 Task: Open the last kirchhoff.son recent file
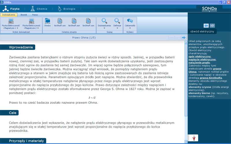pyautogui.click(x=88, y=22)
